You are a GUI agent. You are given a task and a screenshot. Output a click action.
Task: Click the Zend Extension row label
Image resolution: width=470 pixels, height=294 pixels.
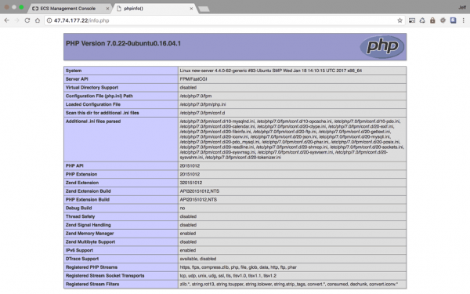tap(81, 183)
